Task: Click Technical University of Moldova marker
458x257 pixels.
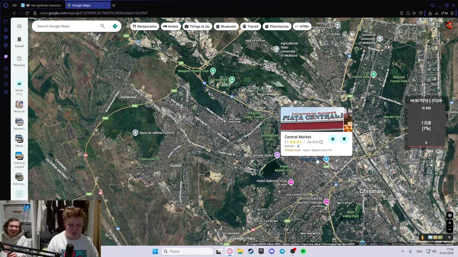Action: (380, 38)
